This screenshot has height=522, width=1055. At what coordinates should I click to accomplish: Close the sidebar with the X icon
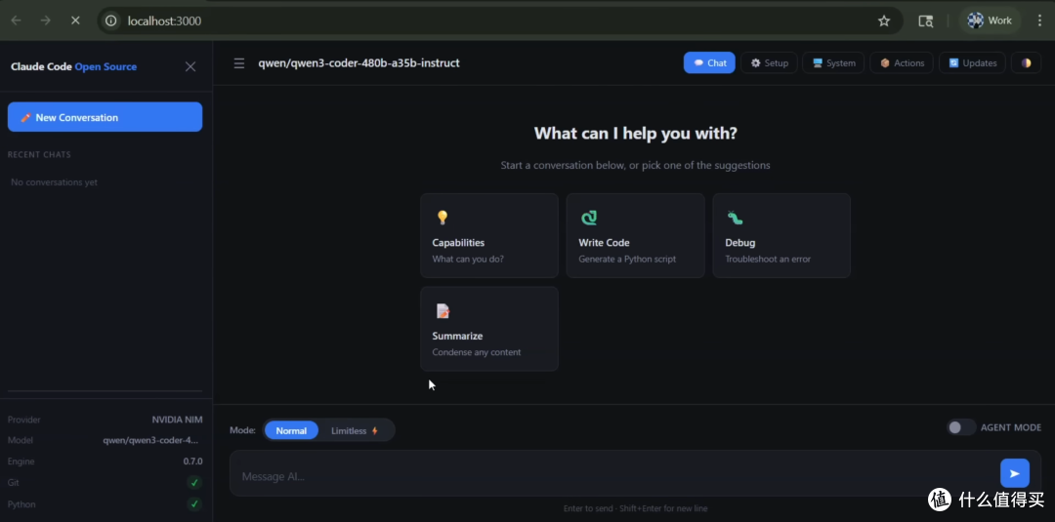[x=190, y=66]
